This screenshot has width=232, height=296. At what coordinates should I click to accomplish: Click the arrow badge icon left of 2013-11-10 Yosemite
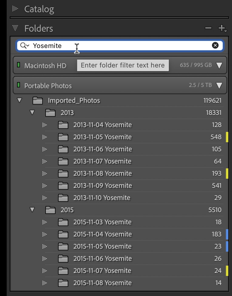click(x=45, y=198)
